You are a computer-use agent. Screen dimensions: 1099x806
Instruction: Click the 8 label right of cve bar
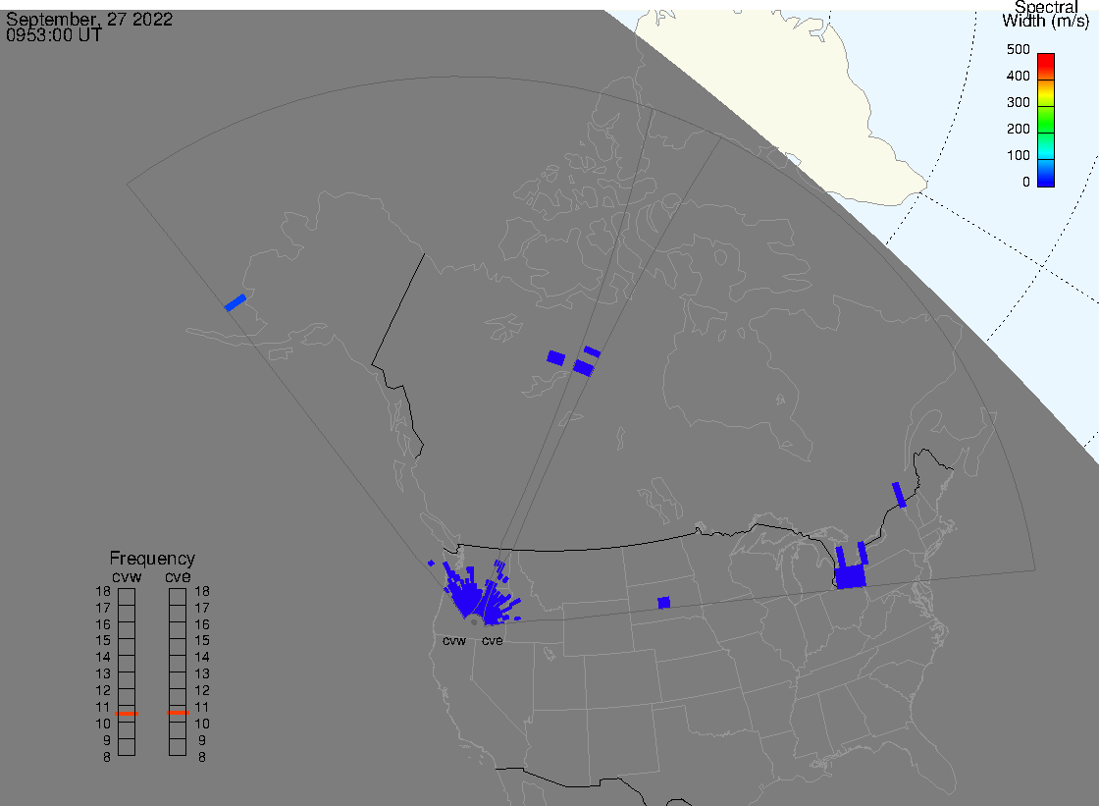pos(202,758)
